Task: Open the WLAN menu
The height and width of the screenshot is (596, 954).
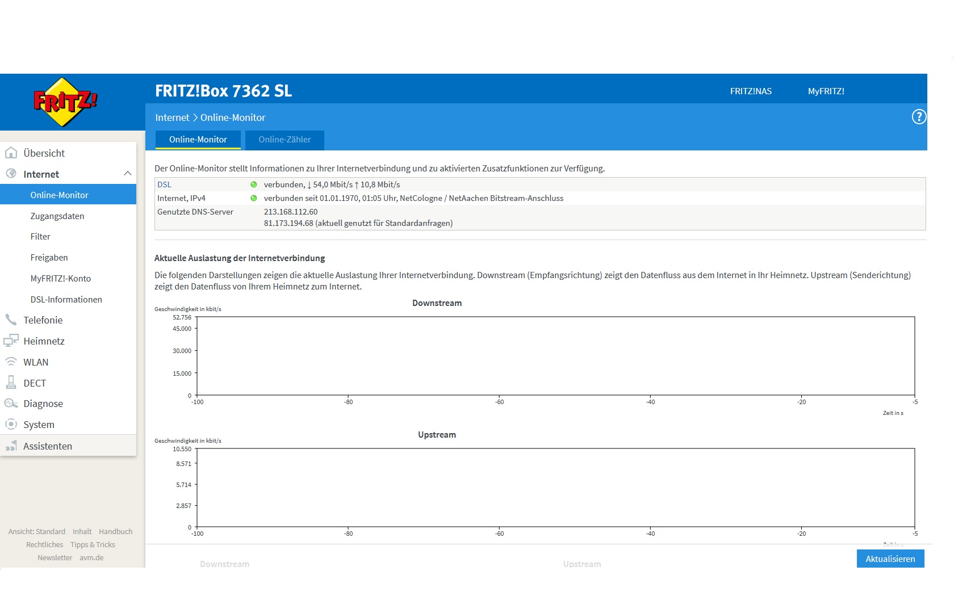Action: 36,362
